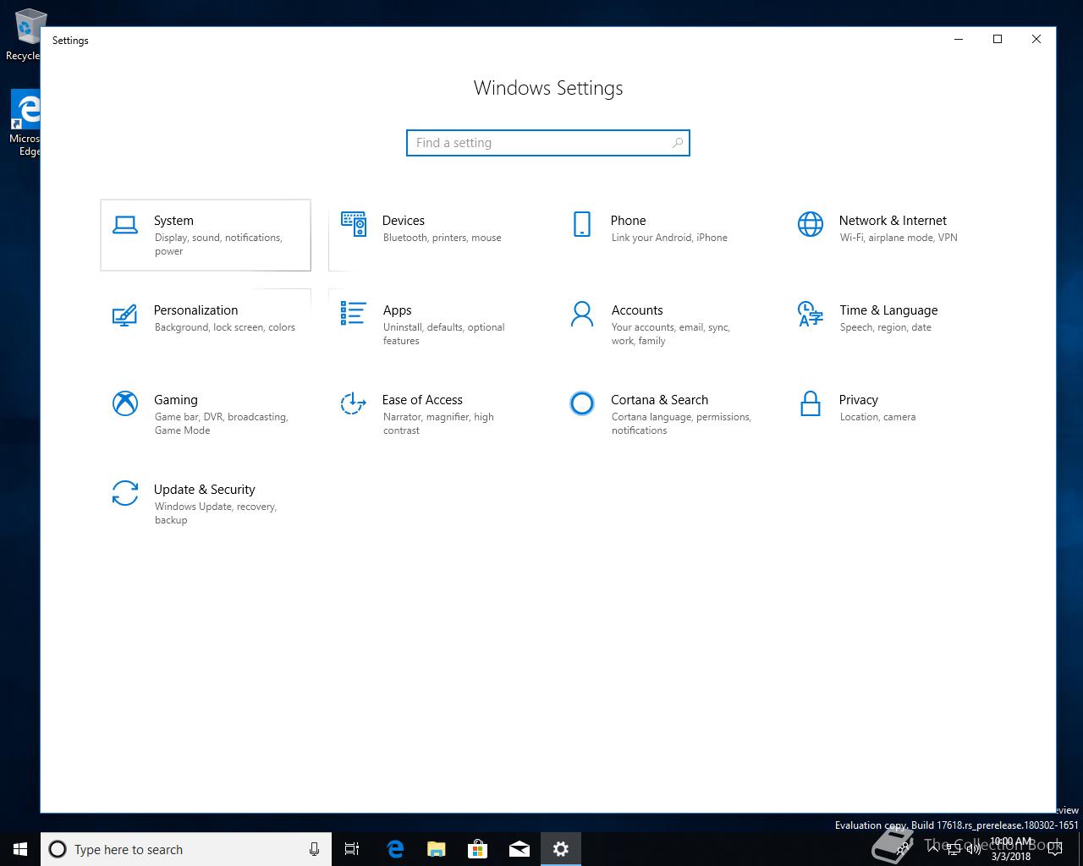Open the Phone settings category
The height and width of the screenshot is (866, 1083).
coord(662,235)
